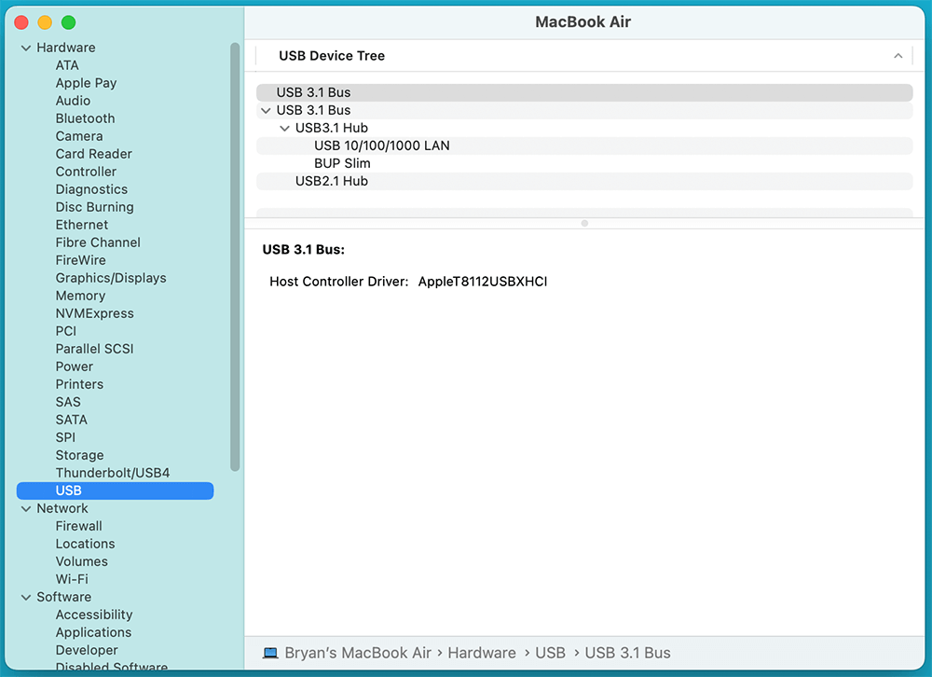Select the BUP Slim device

pos(341,163)
